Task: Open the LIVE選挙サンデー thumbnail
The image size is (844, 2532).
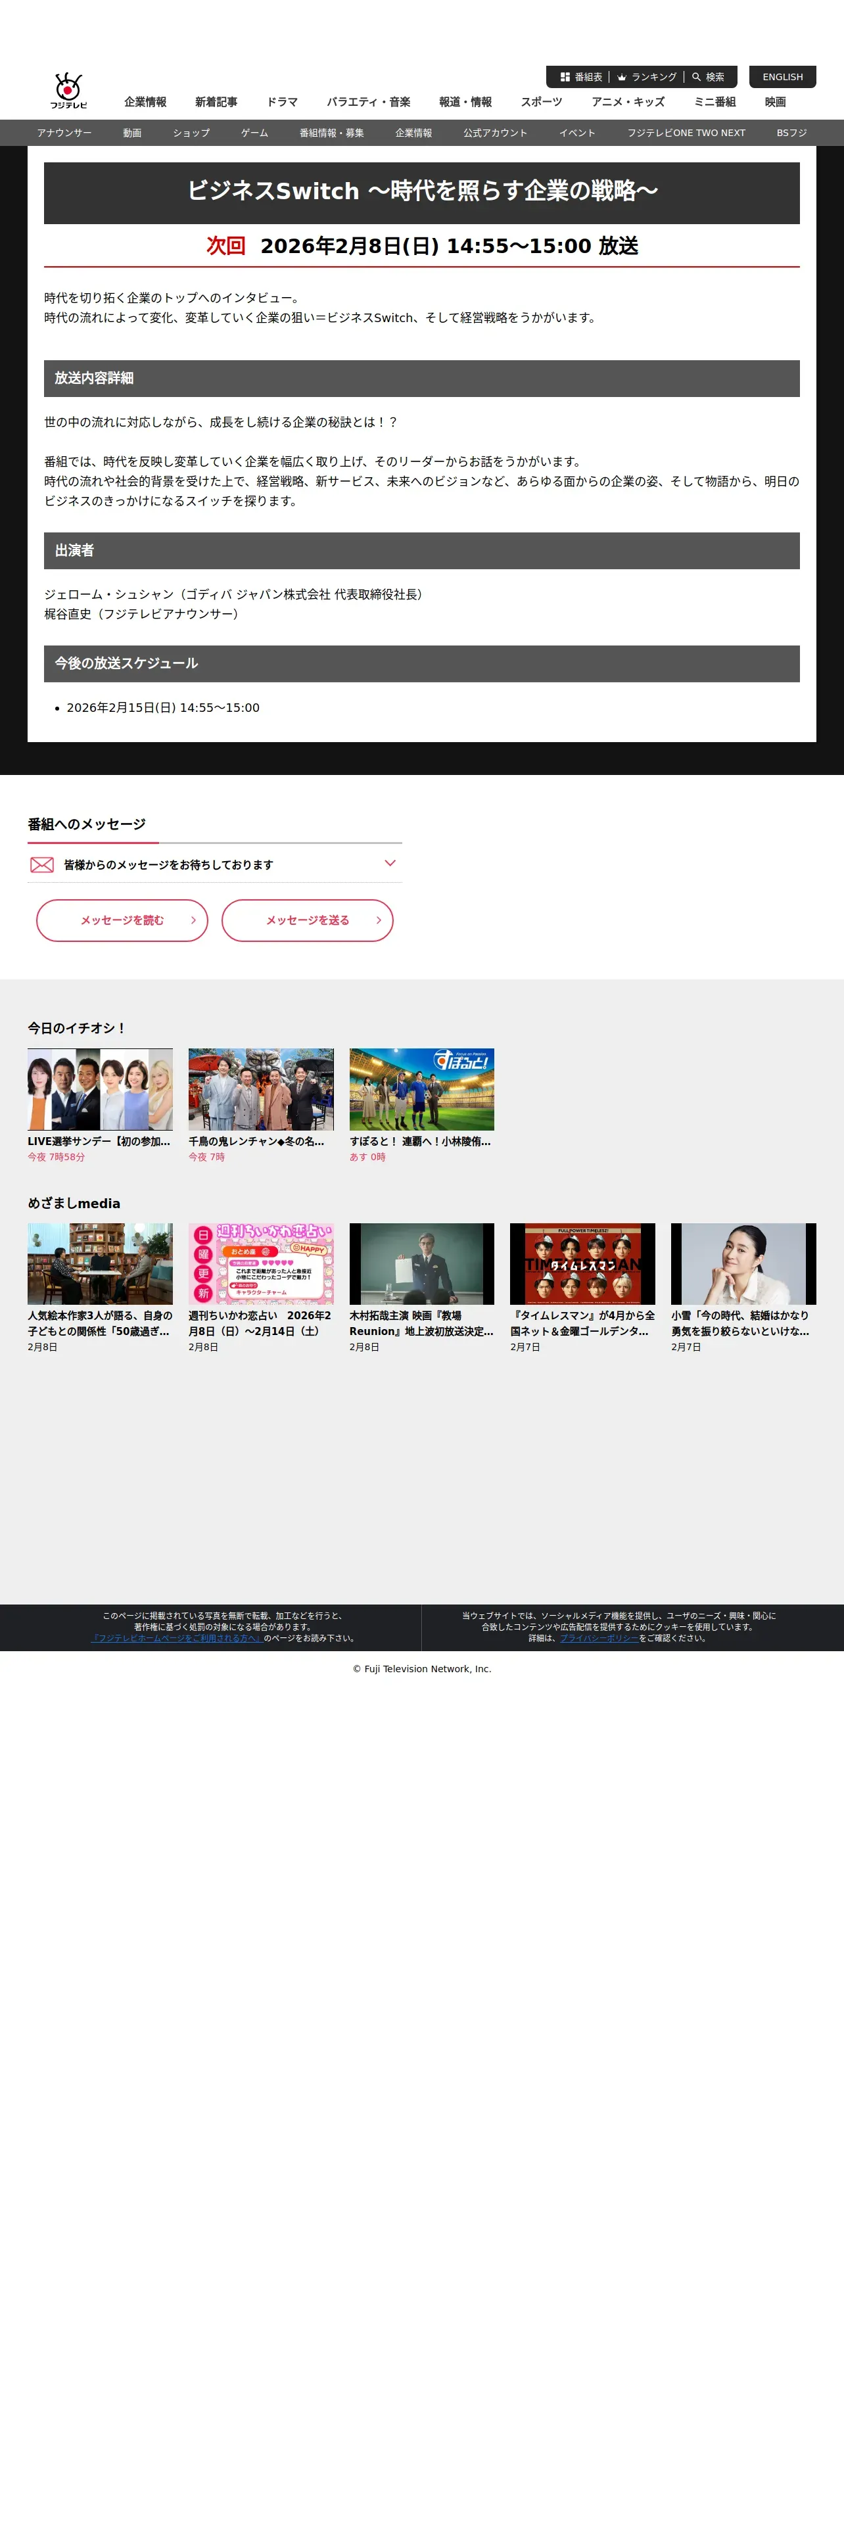Action: [x=100, y=1089]
